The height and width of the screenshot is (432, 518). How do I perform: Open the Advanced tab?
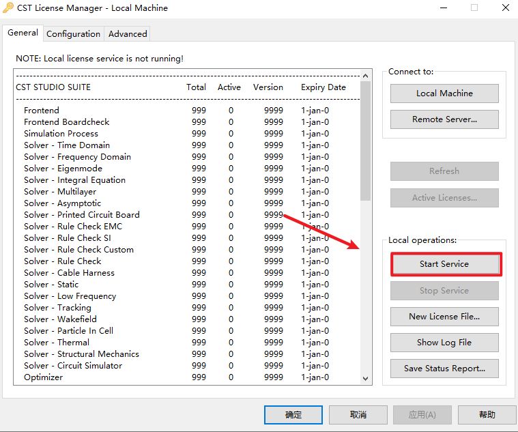click(128, 33)
